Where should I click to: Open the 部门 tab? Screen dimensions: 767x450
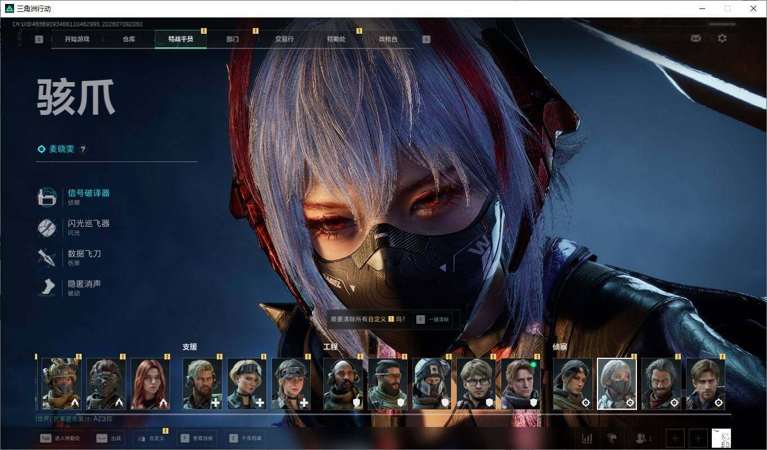click(x=233, y=39)
